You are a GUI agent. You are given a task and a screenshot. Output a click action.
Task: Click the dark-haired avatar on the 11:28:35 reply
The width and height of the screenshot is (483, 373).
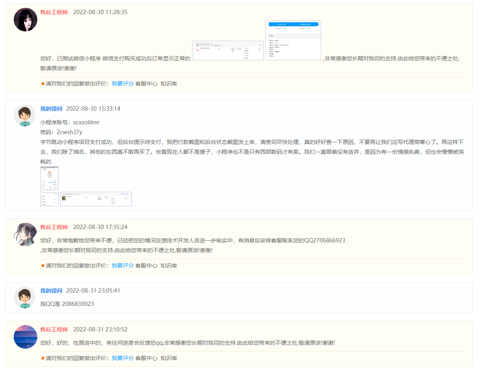coord(26,20)
